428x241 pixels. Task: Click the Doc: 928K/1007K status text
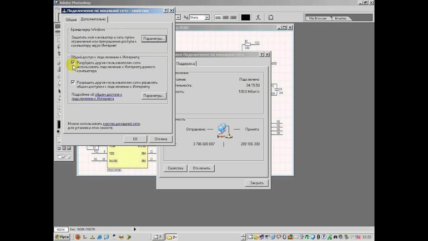point(83,229)
